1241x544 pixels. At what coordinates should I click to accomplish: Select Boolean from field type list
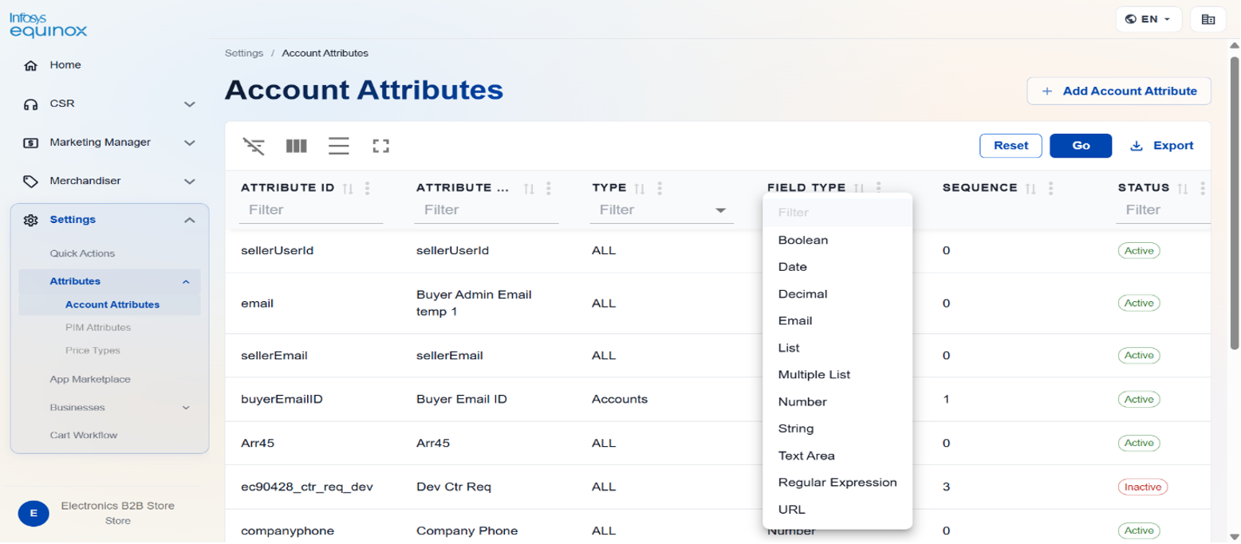coord(837,240)
